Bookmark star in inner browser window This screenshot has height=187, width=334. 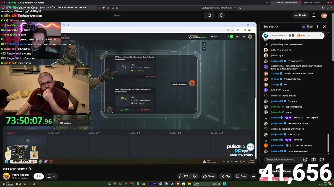point(232,30)
